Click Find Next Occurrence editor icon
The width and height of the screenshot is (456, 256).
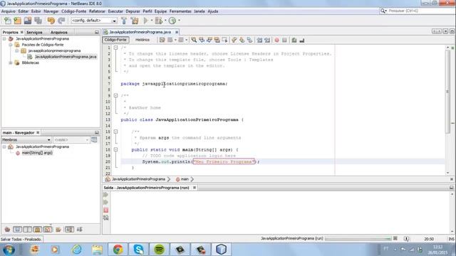209,40
